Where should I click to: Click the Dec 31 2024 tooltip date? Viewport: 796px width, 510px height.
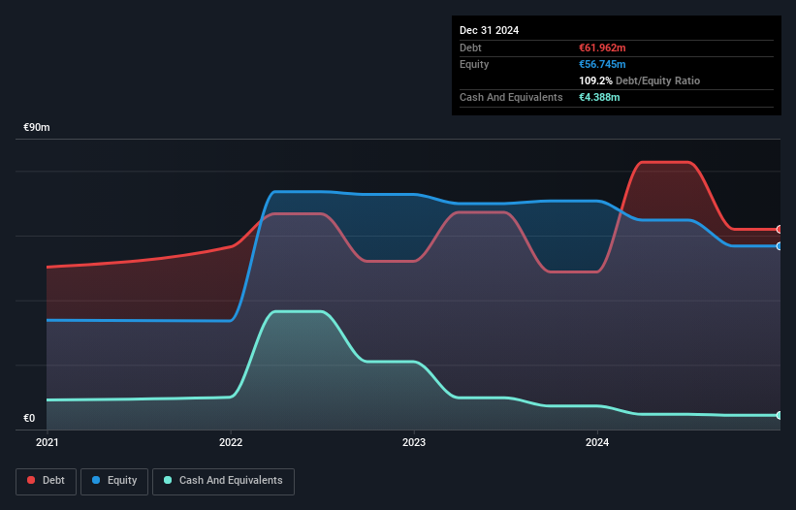pos(490,30)
